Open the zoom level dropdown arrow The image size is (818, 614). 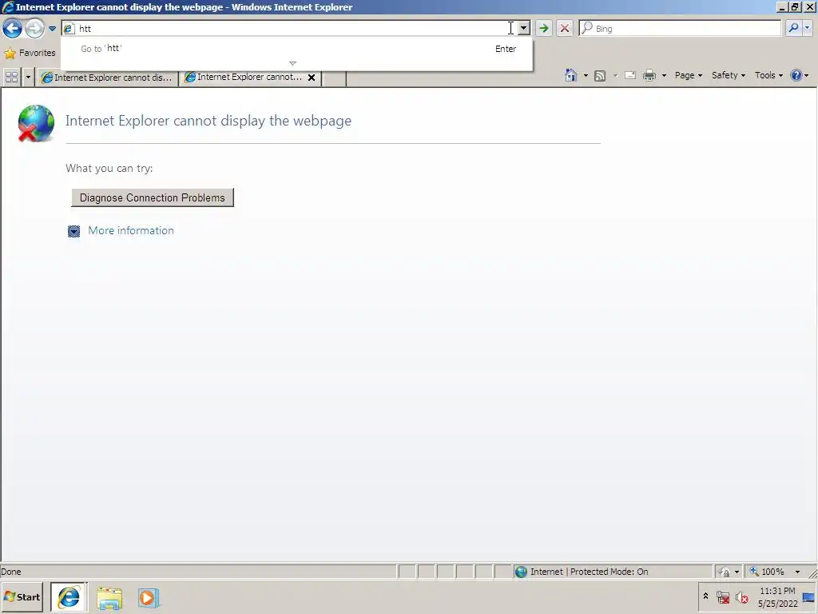pyautogui.click(x=797, y=572)
